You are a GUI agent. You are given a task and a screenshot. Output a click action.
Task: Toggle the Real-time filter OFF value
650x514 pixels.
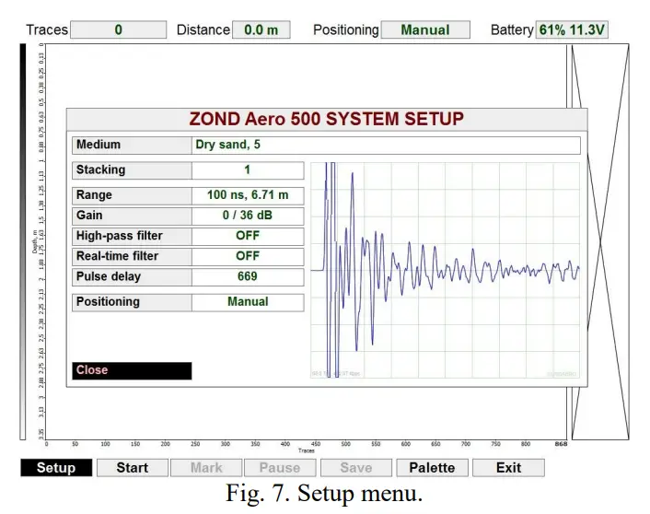[248, 257]
